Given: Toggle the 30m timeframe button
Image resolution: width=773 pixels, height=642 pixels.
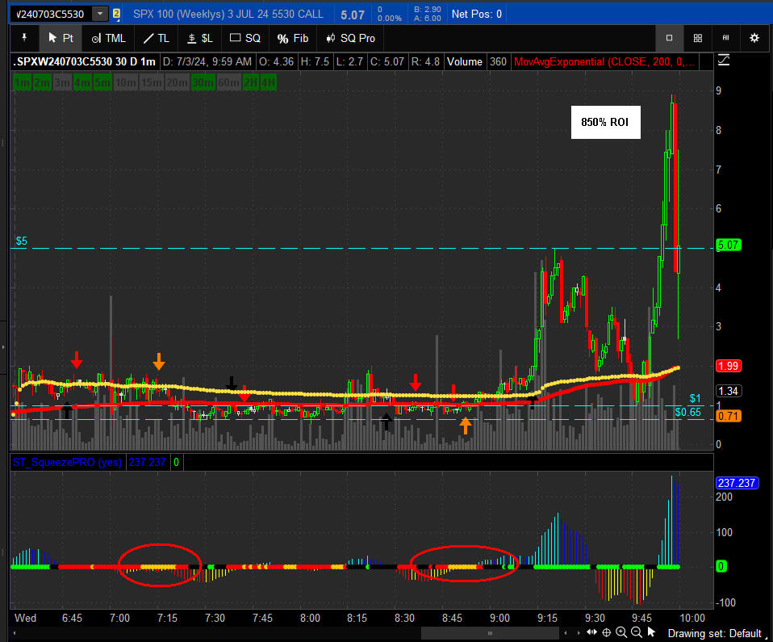Looking at the screenshot, I should point(203,82).
